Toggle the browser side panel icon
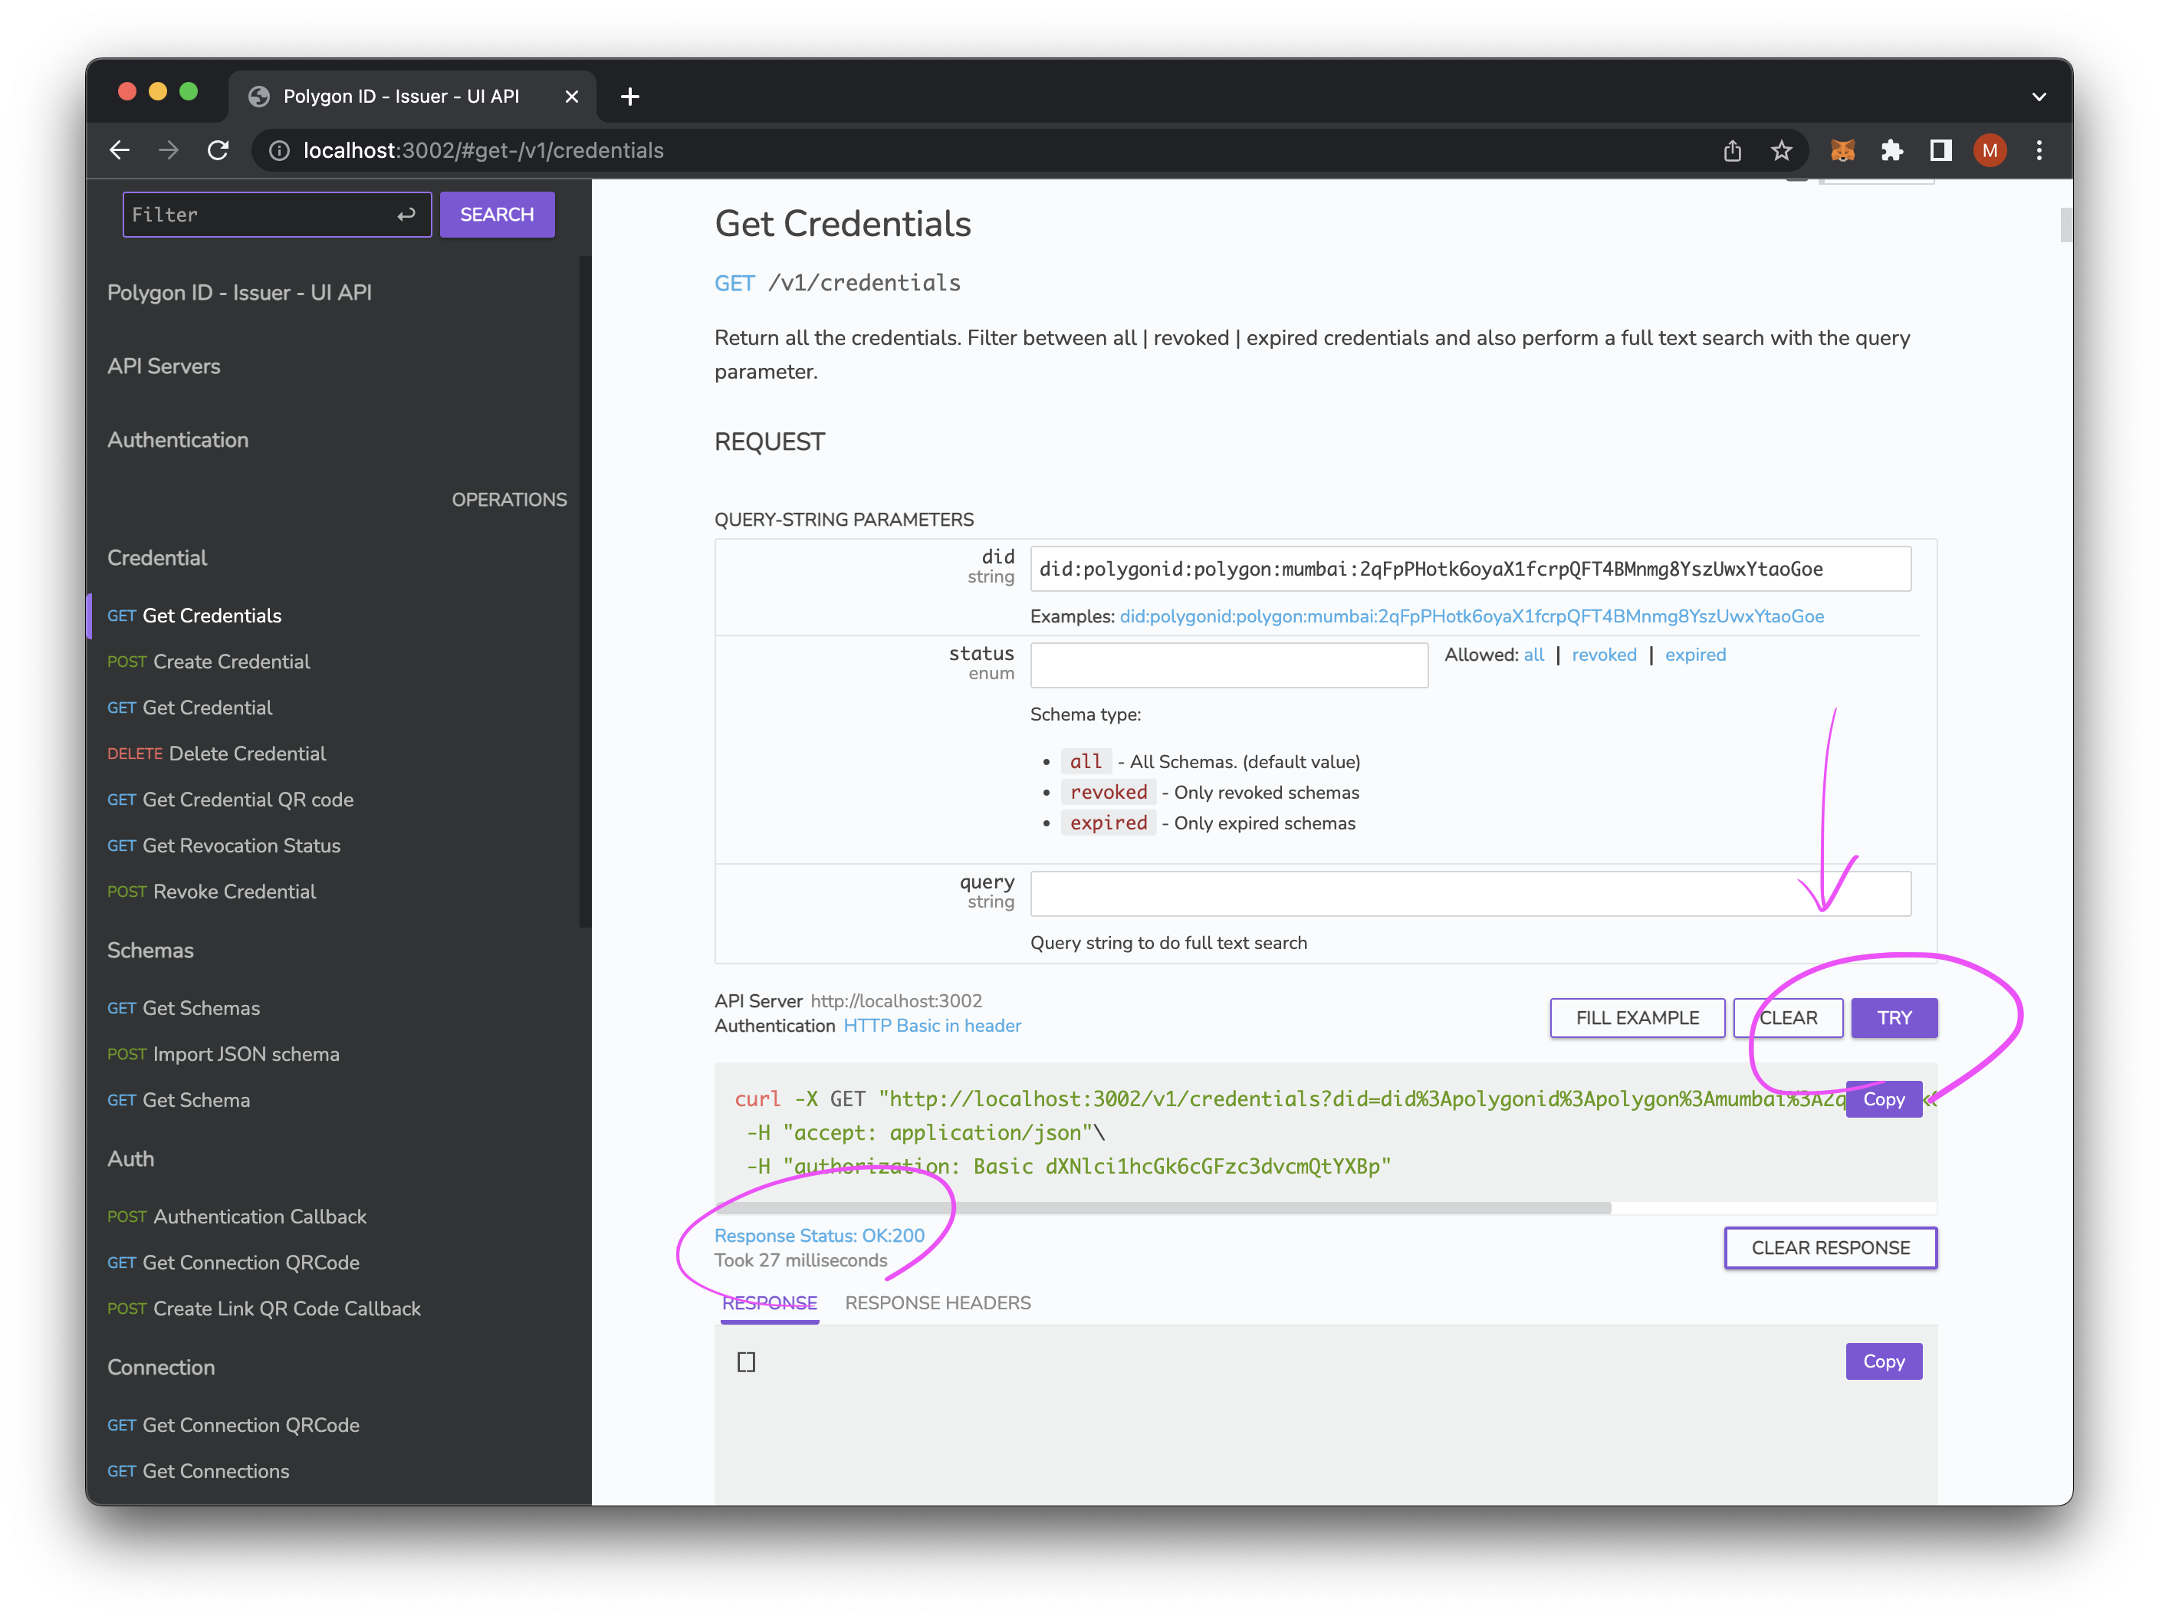Screen dimensions: 2159x1619 (x=1940, y=150)
